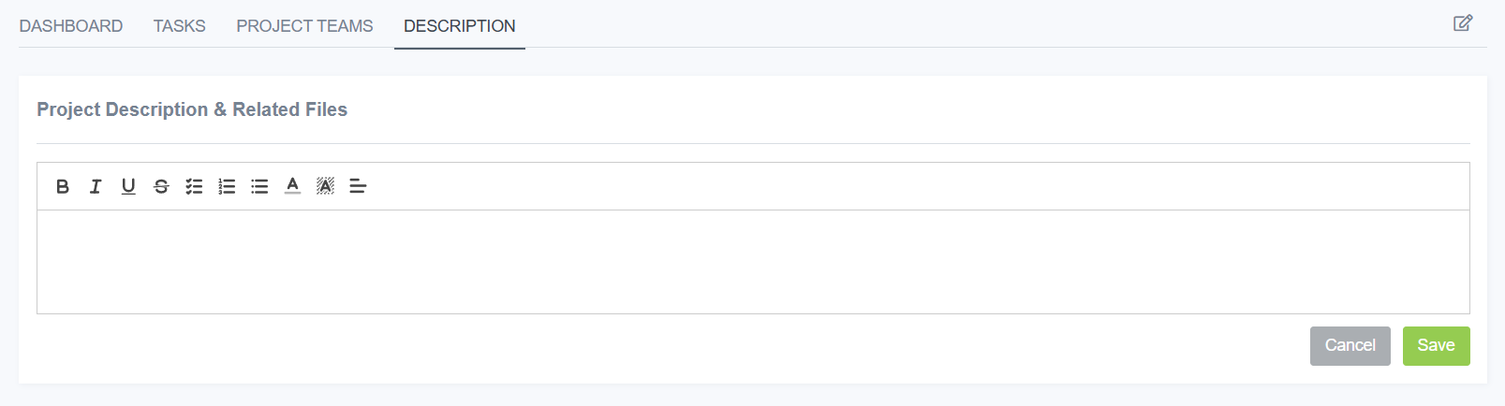Insert a bulleted list

coord(259,186)
